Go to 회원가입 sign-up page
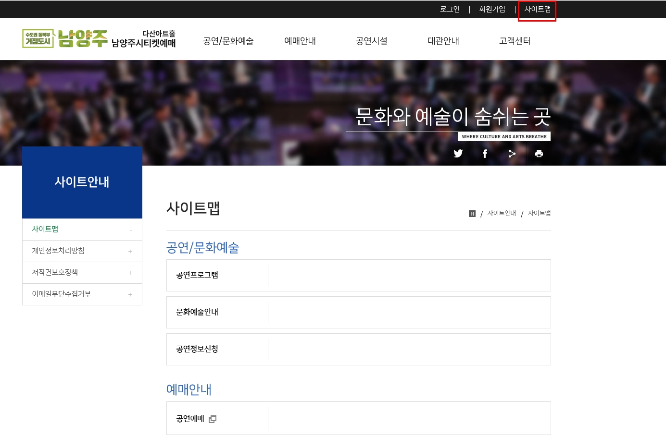 click(x=492, y=9)
